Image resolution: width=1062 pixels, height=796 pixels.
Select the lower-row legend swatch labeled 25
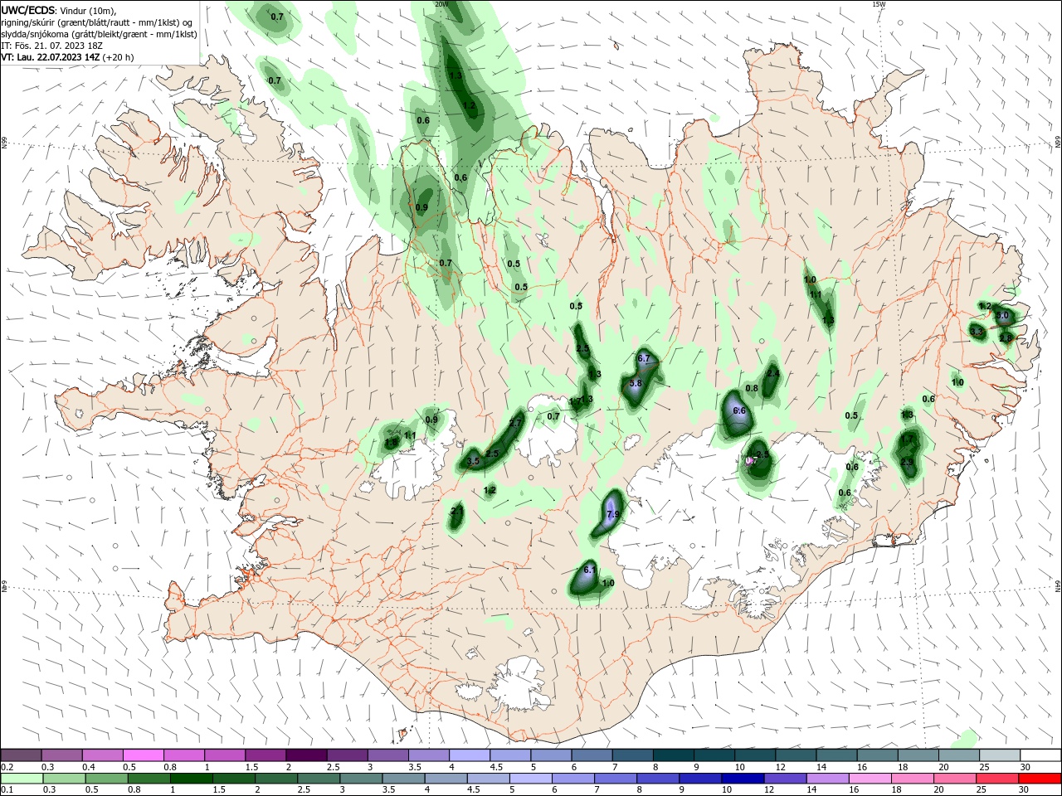pos(997,779)
